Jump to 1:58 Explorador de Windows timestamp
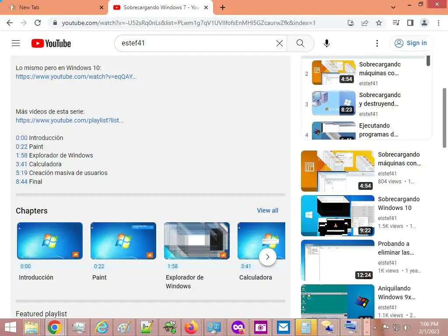The image size is (448, 336). 21,155
